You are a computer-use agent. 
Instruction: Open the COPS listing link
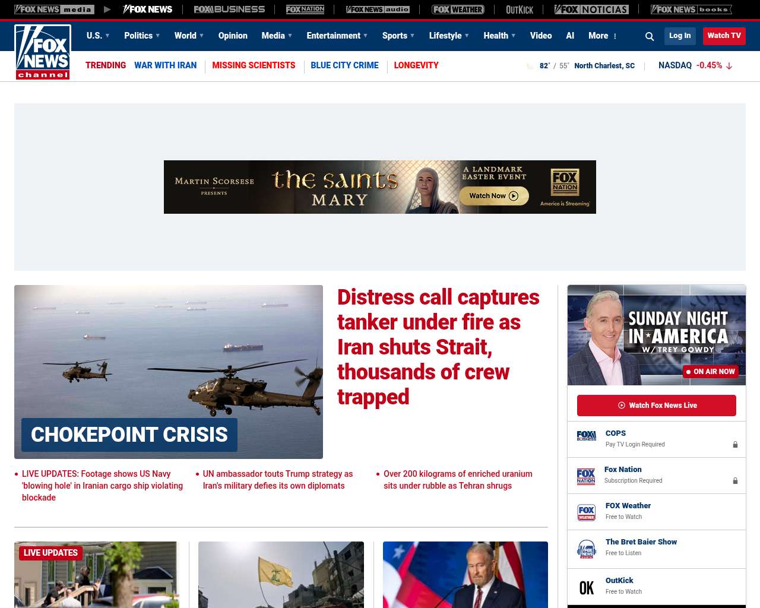coord(616,433)
